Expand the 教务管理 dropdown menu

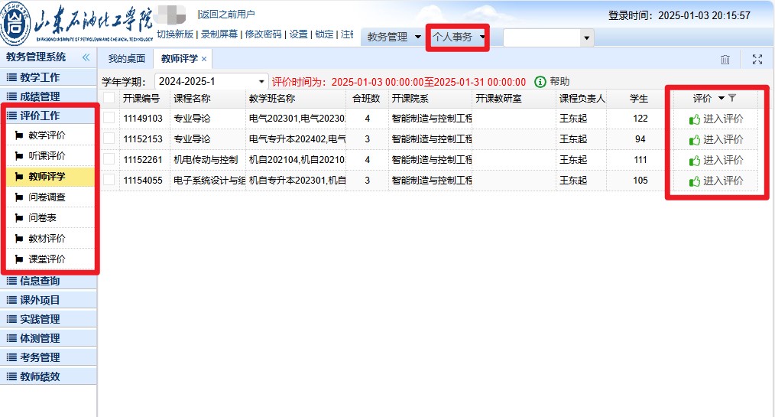pyautogui.click(x=418, y=37)
